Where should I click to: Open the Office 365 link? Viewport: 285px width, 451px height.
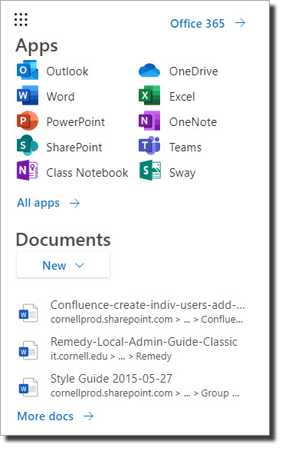197,24
